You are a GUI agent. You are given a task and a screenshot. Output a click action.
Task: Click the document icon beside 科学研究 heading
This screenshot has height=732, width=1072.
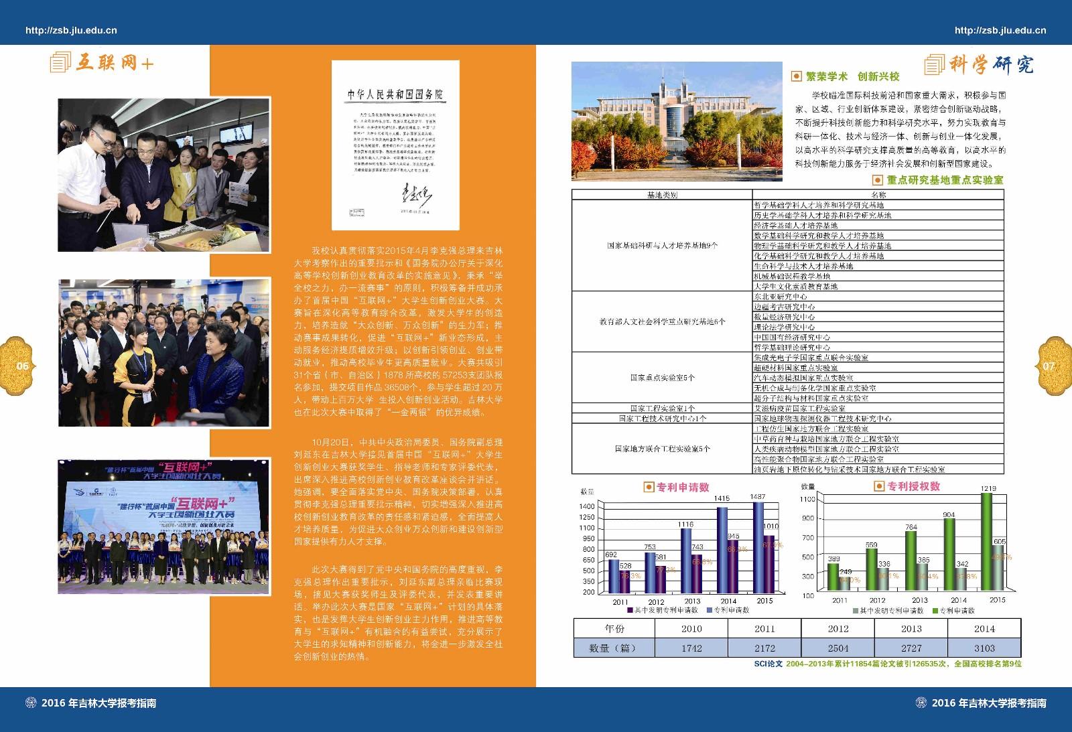coord(934,65)
